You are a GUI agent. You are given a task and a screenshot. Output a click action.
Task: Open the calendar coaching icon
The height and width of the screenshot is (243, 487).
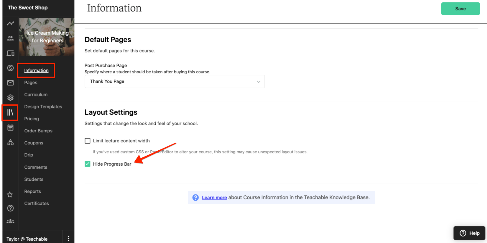pyautogui.click(x=10, y=127)
